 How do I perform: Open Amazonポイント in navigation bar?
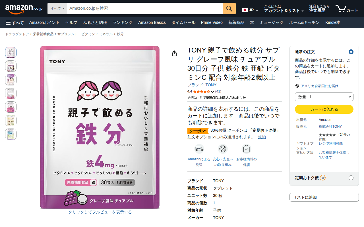point(44,23)
